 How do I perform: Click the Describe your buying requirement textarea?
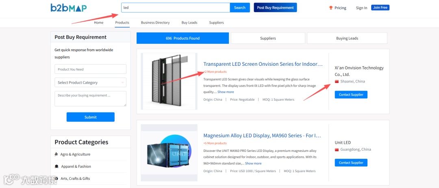(x=90, y=99)
